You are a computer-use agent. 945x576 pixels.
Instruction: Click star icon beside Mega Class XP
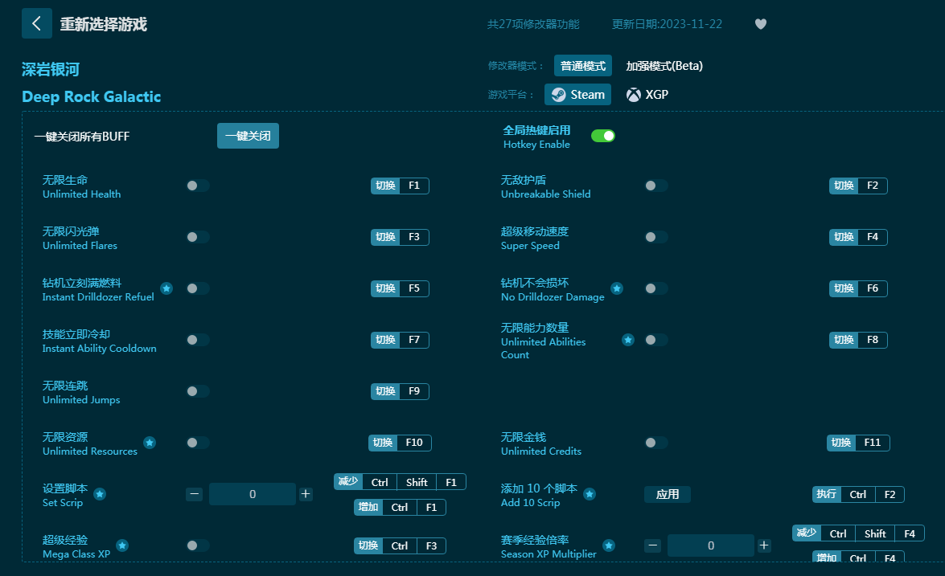click(122, 545)
